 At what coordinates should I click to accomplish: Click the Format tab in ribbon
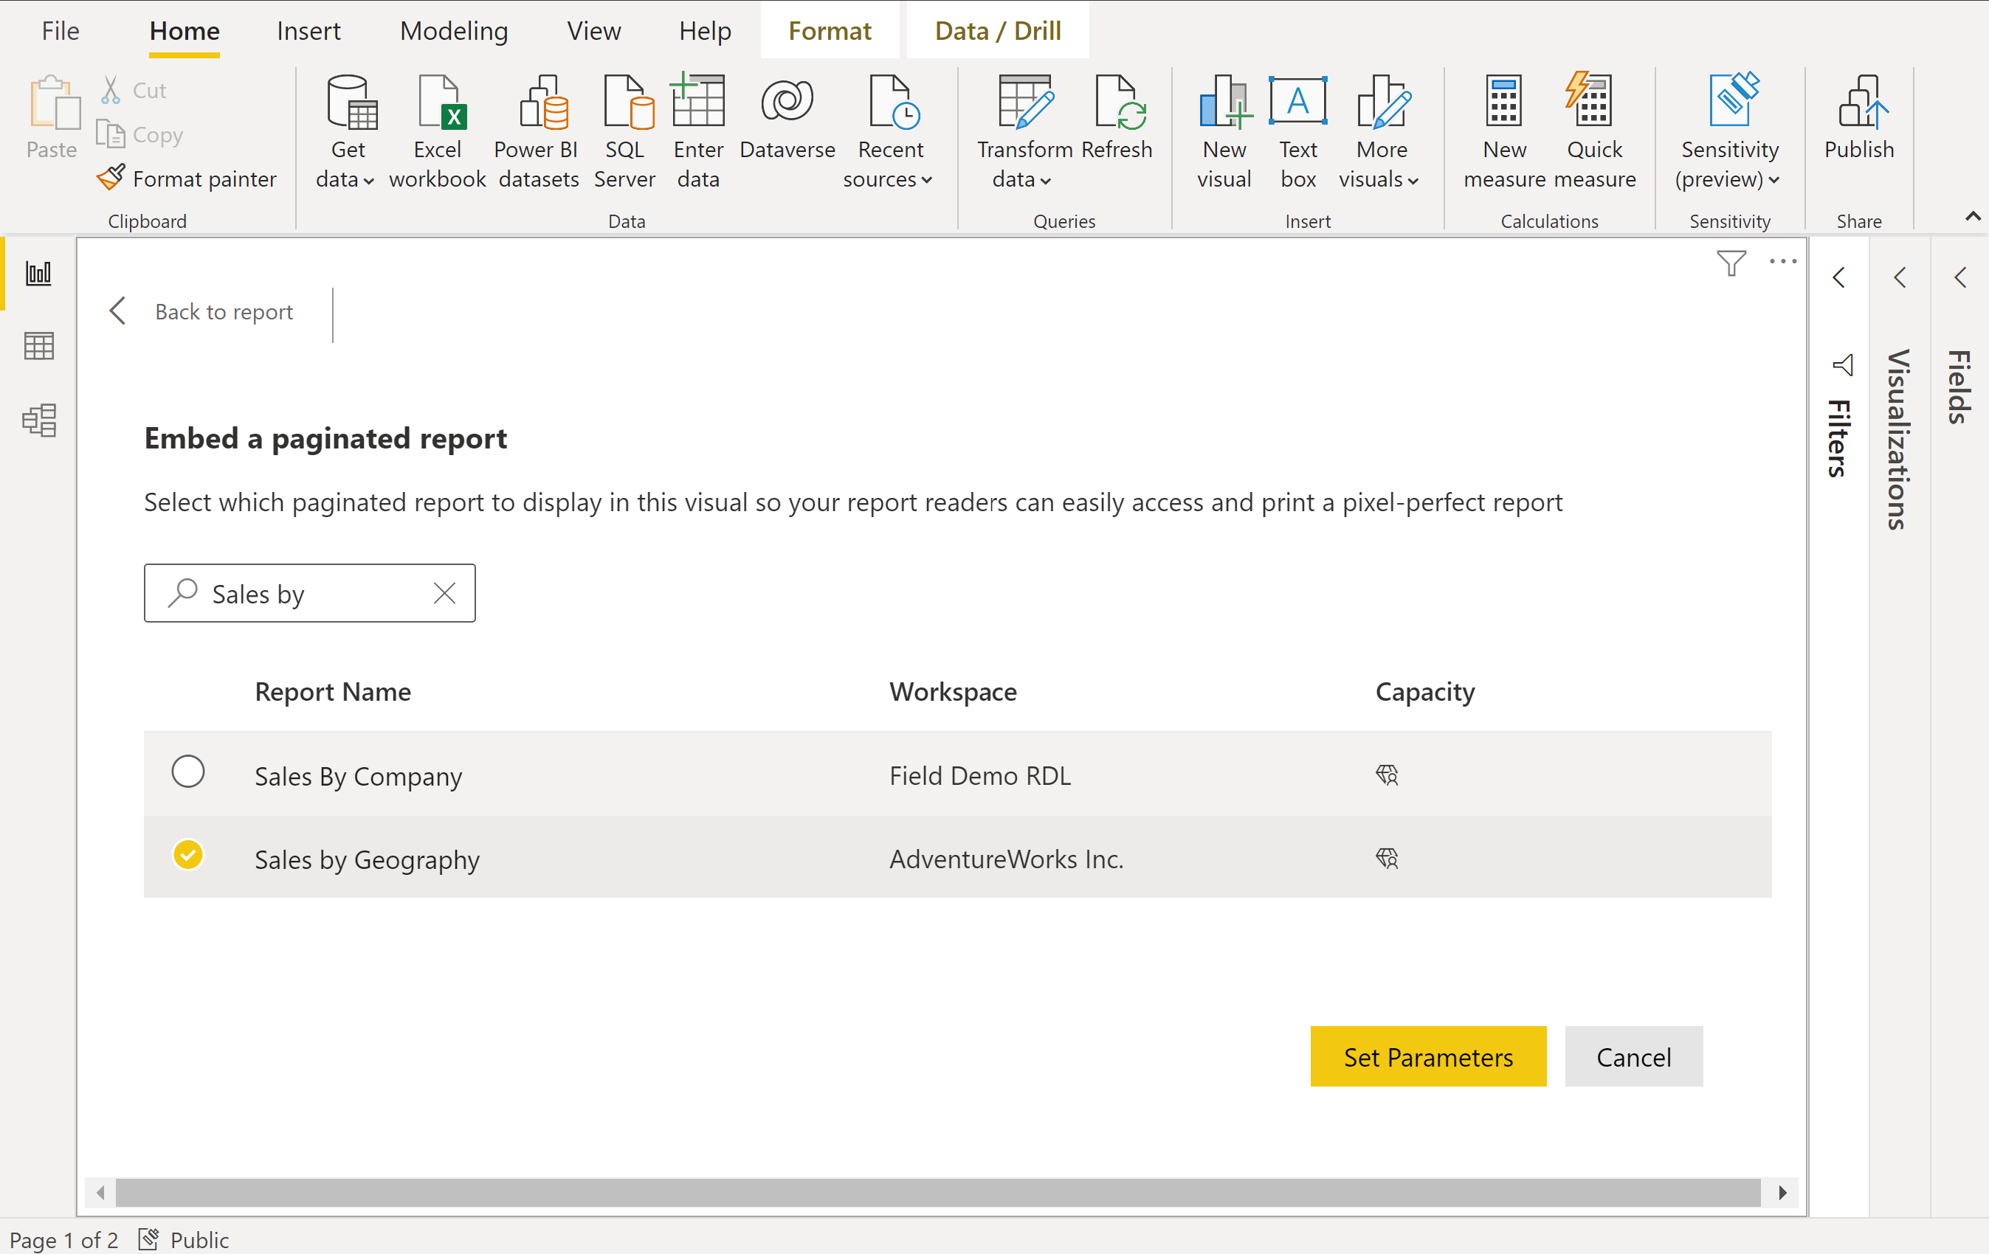828,30
